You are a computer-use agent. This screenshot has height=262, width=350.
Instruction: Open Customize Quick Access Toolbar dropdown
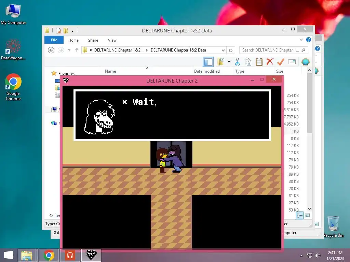(72, 31)
